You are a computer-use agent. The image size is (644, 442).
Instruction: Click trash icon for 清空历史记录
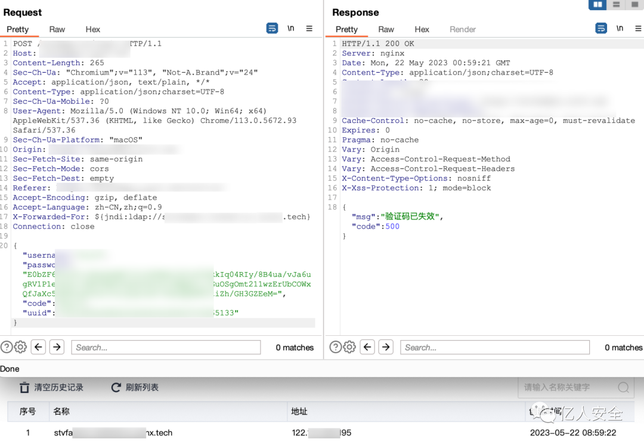coord(24,387)
